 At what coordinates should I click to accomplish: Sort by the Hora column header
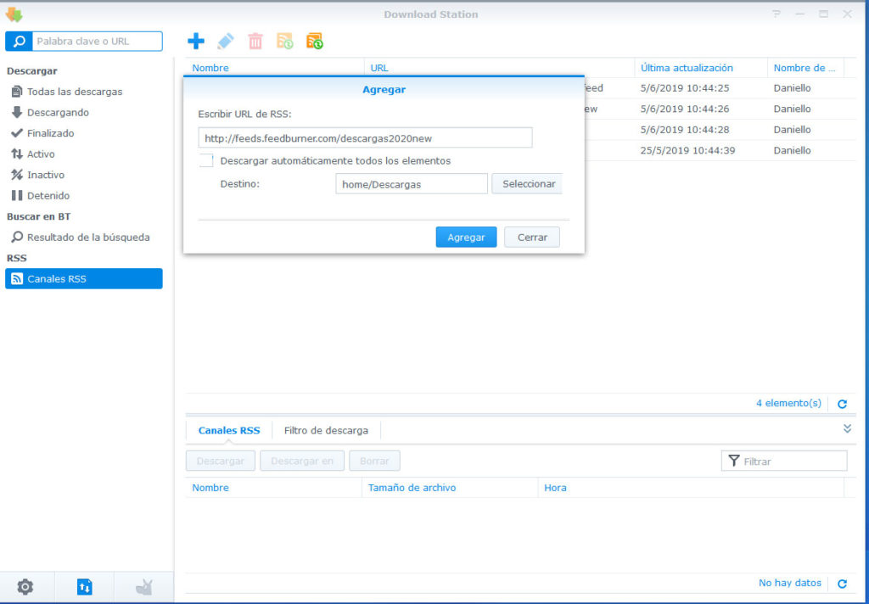point(691,488)
